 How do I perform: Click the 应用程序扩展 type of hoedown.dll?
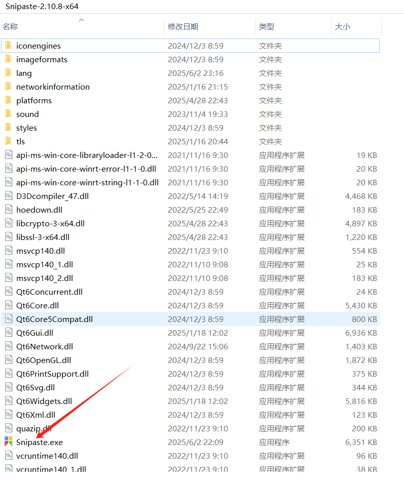pos(282,210)
